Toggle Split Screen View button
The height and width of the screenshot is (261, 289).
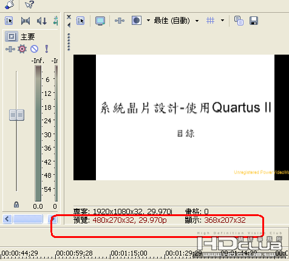tap(137, 21)
